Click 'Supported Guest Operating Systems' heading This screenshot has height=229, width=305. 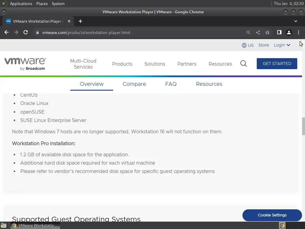click(x=76, y=219)
